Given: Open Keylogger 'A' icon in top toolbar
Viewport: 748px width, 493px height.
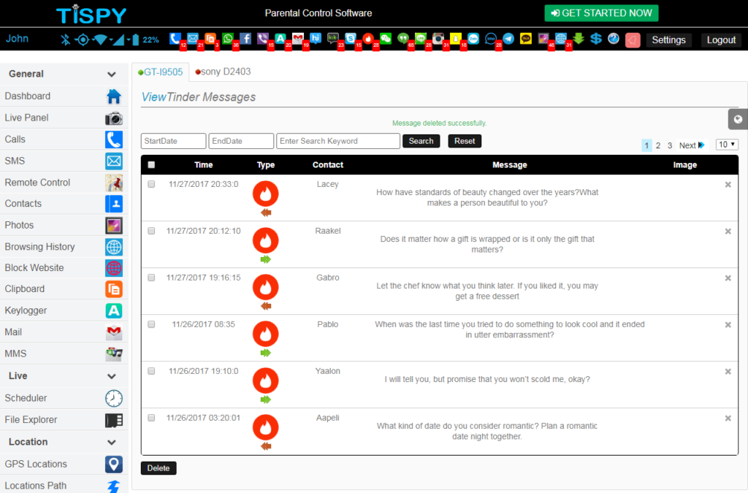Looking at the screenshot, I should 280,39.
